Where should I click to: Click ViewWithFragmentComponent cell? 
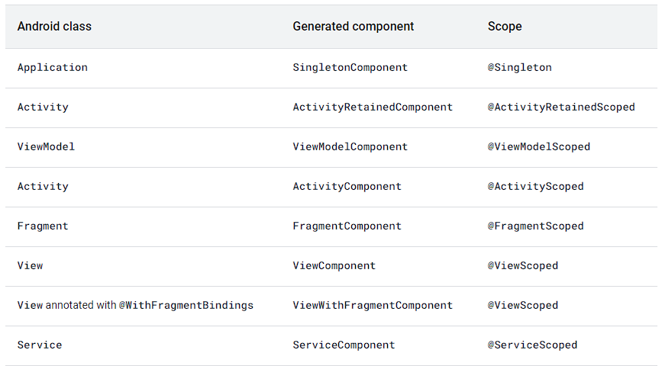[373, 305]
